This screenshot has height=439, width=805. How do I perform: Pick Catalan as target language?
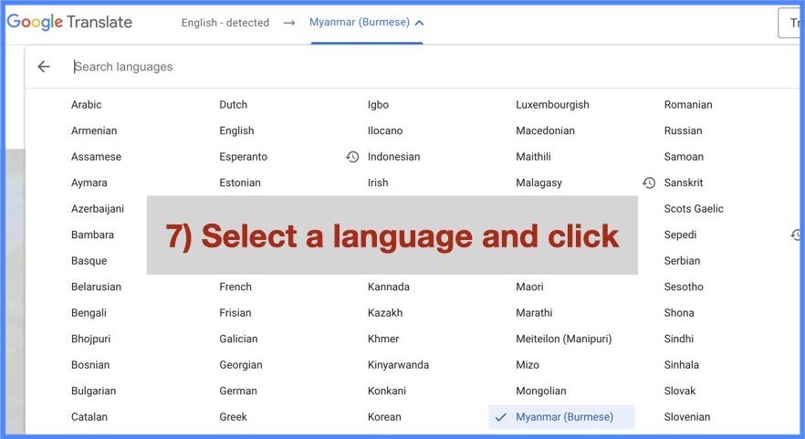[x=89, y=417]
